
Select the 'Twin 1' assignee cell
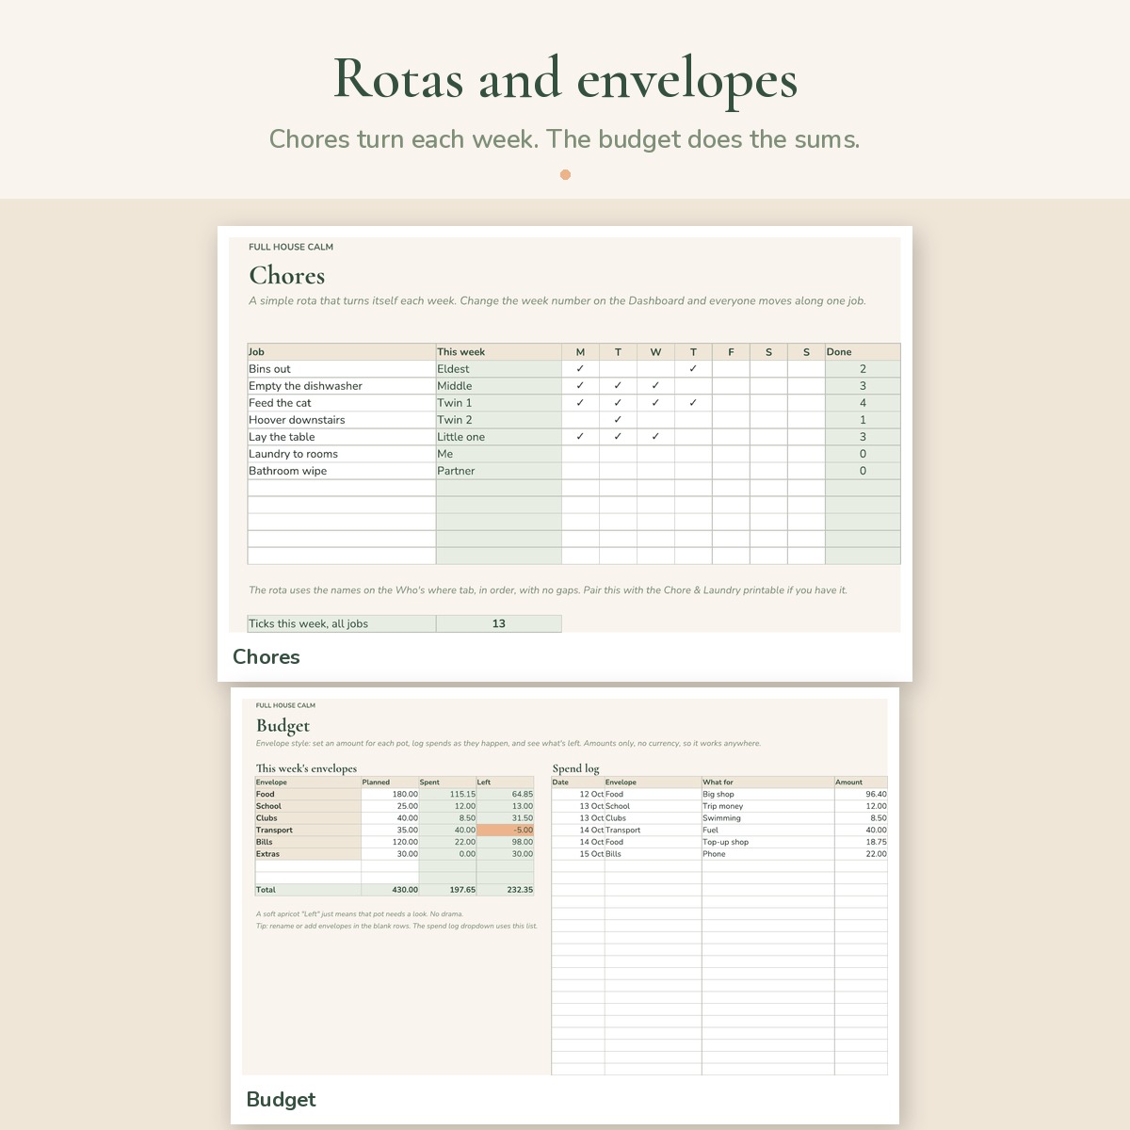click(499, 403)
